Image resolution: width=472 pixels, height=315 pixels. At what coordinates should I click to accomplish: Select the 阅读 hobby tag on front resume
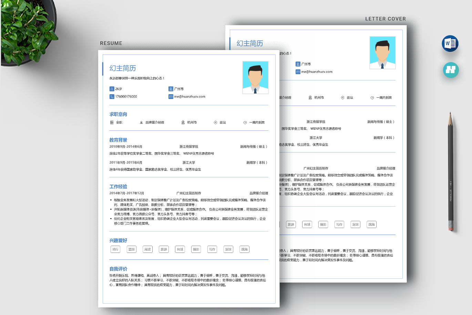(147, 249)
